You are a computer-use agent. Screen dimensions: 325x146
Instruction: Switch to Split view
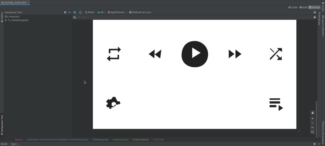(x=303, y=7)
